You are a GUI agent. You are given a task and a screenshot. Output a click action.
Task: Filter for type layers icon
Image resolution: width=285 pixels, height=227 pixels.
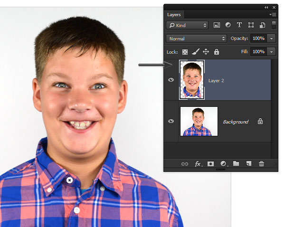239,25
